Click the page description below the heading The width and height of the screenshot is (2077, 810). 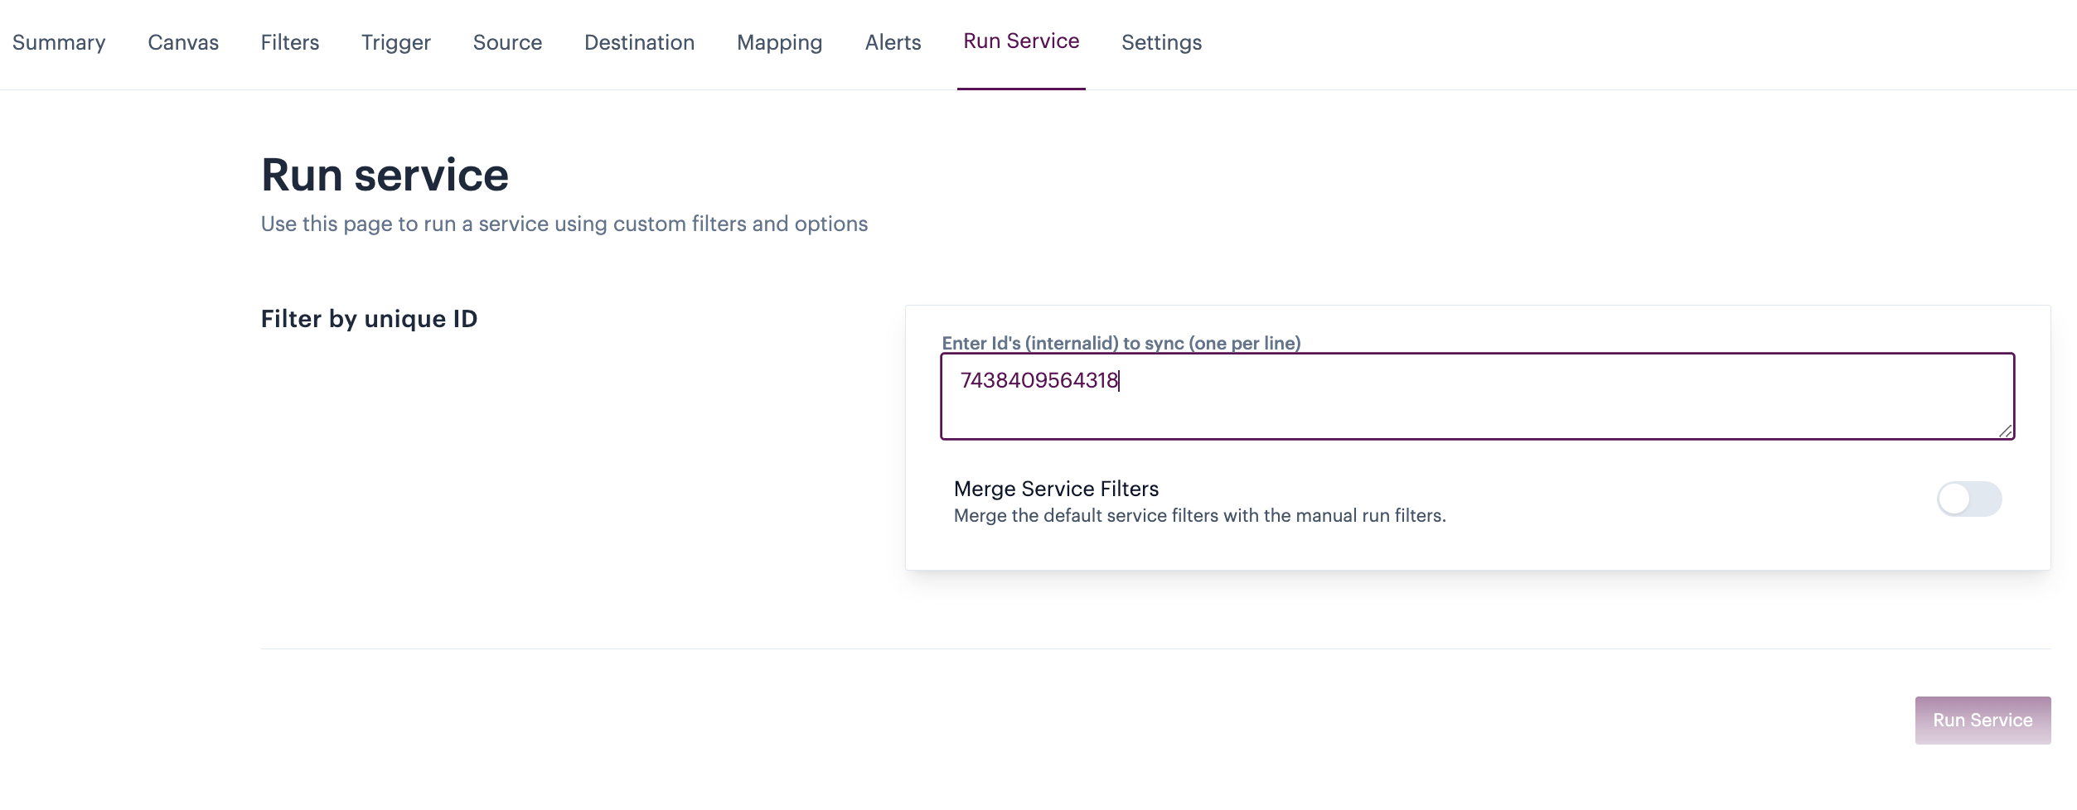tap(564, 224)
